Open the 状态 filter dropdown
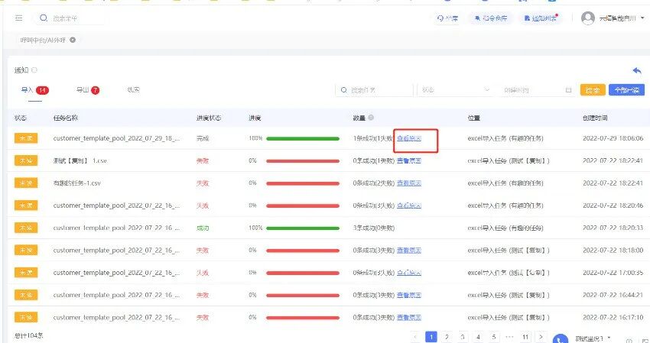The width and height of the screenshot is (650, 343). click(x=455, y=90)
